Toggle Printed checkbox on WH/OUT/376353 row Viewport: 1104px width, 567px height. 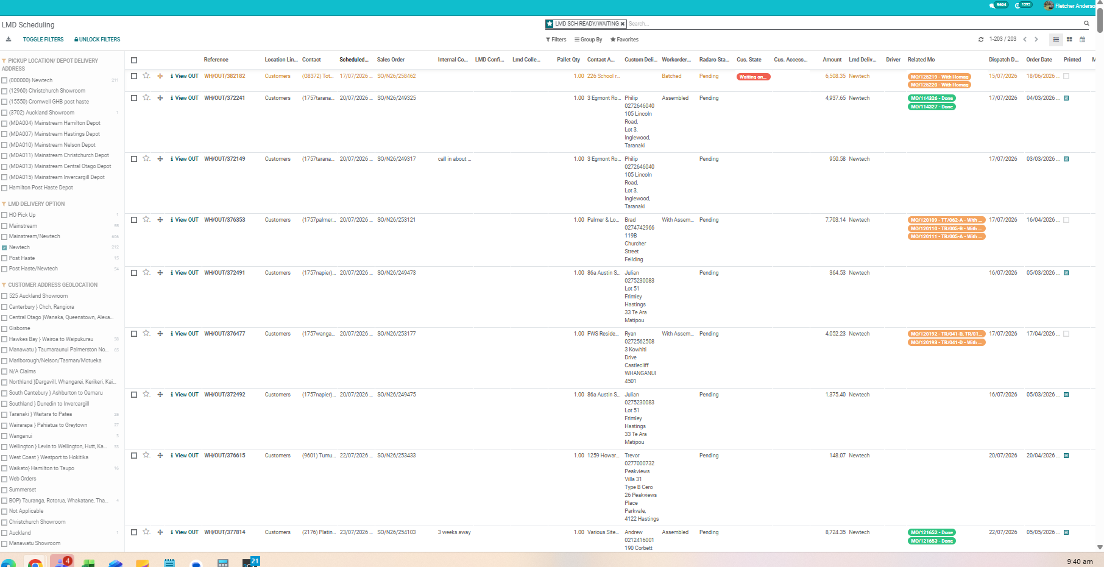(x=1066, y=220)
